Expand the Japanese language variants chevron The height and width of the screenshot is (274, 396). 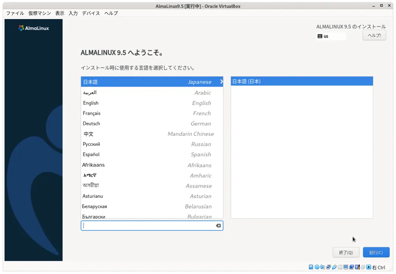[x=221, y=82]
